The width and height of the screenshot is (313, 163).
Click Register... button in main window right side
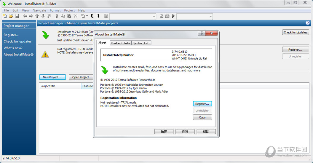point(296,49)
